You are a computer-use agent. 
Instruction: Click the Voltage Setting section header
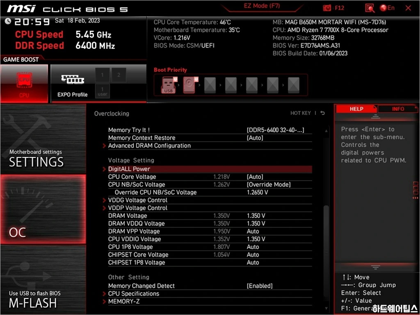pos(131,160)
